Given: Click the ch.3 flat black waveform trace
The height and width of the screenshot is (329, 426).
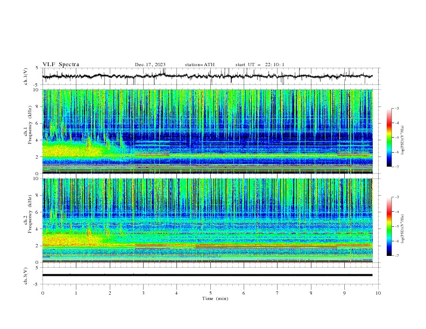Looking at the screenshot, I should point(207,275).
